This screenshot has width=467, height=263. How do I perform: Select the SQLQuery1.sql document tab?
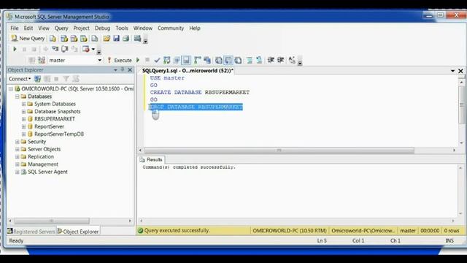coord(188,71)
